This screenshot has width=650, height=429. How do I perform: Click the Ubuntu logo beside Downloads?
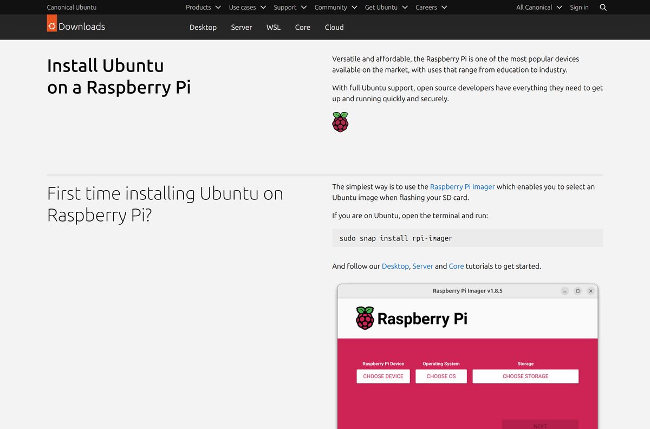(x=52, y=23)
